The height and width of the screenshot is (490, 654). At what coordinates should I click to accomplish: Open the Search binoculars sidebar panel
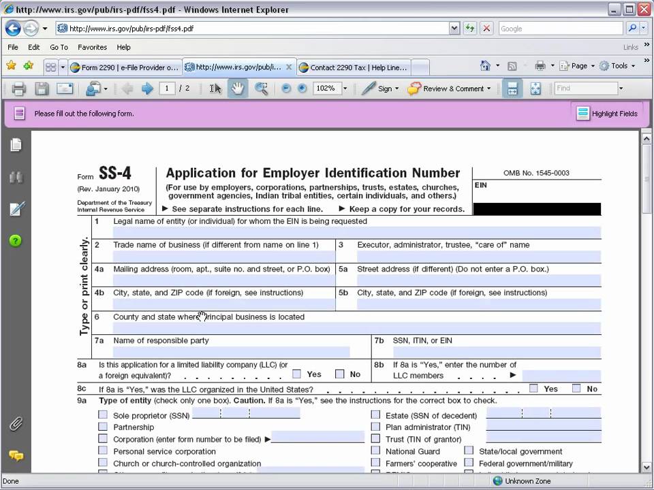16,178
